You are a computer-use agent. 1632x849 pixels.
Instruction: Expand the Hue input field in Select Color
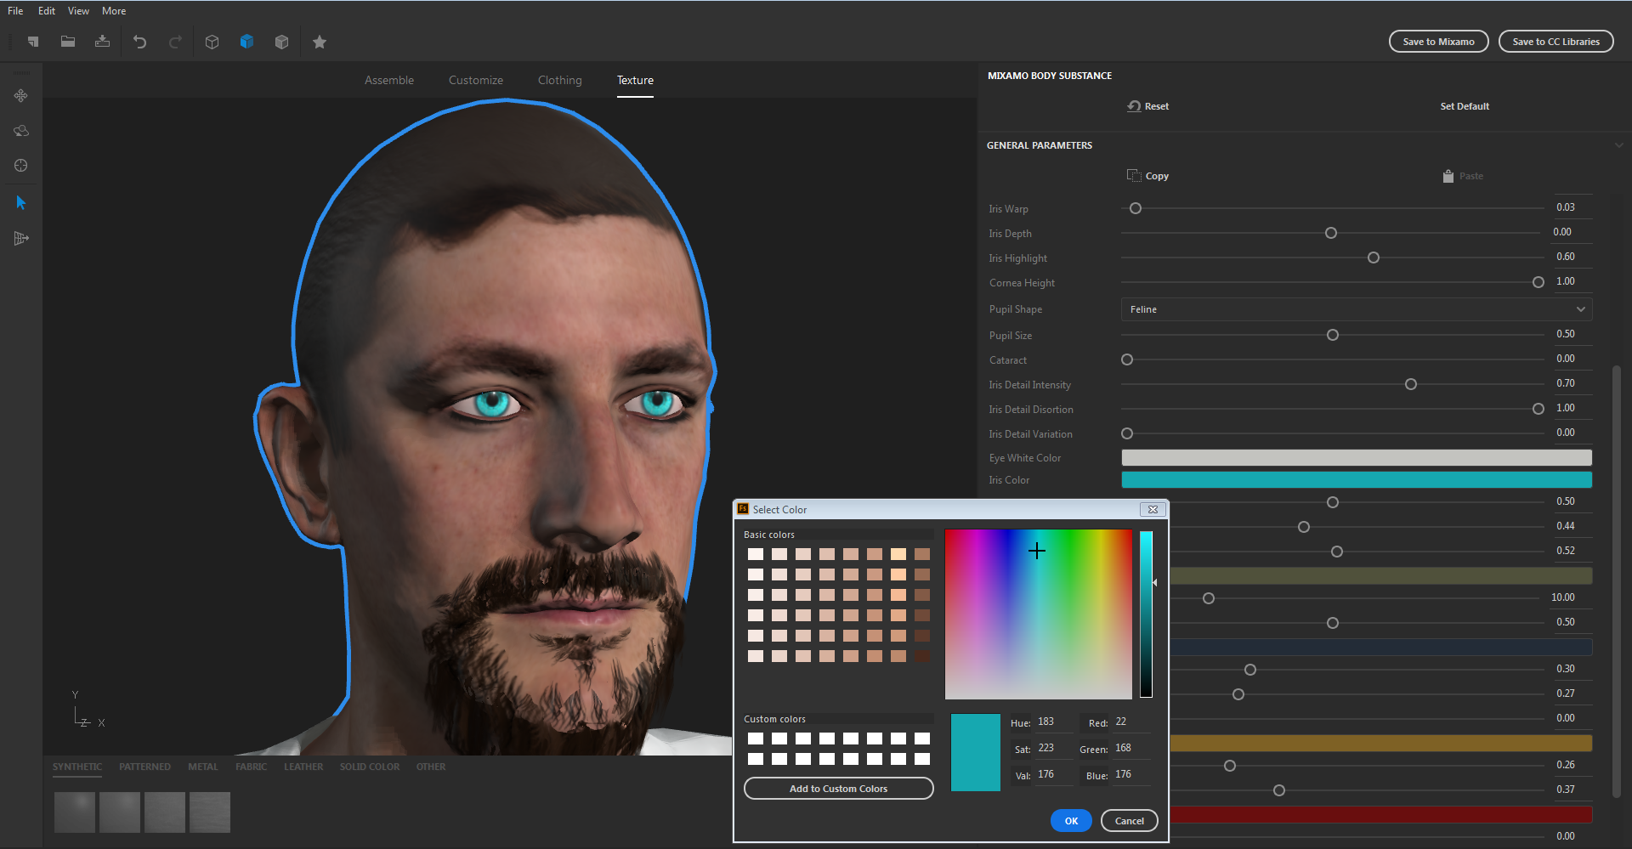click(1052, 722)
